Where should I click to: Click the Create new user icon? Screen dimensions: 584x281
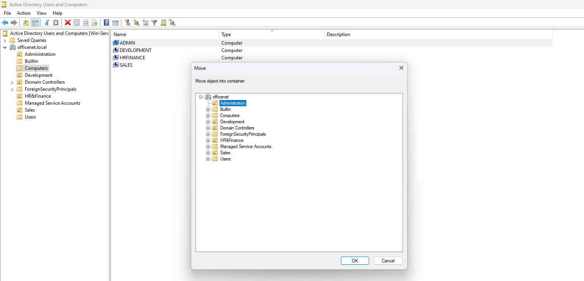click(127, 22)
